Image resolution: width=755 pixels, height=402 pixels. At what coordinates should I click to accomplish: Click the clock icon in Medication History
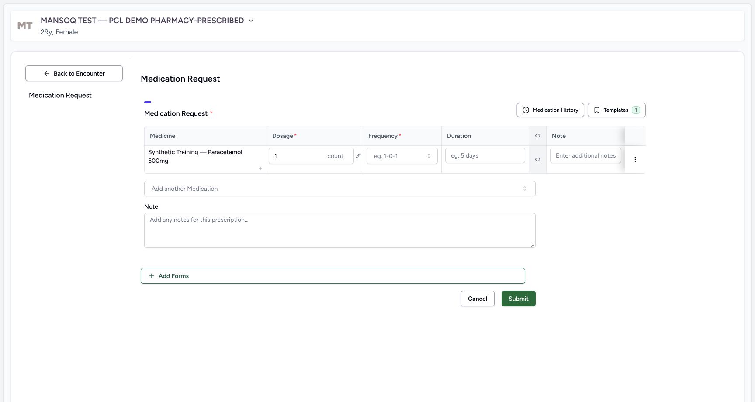[x=526, y=110]
